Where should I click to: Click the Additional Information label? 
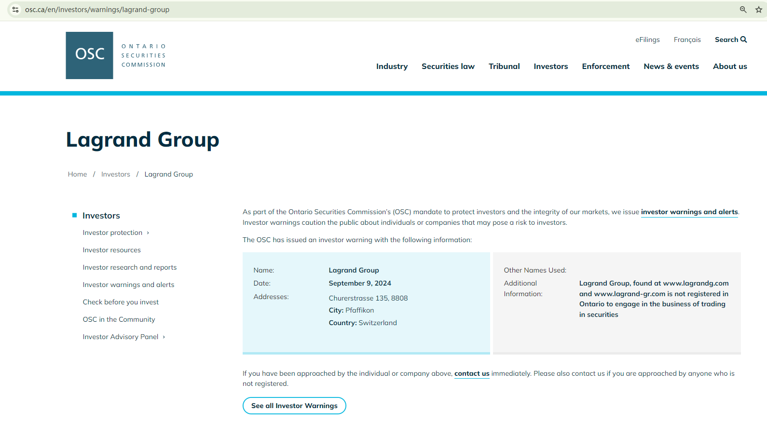point(523,288)
